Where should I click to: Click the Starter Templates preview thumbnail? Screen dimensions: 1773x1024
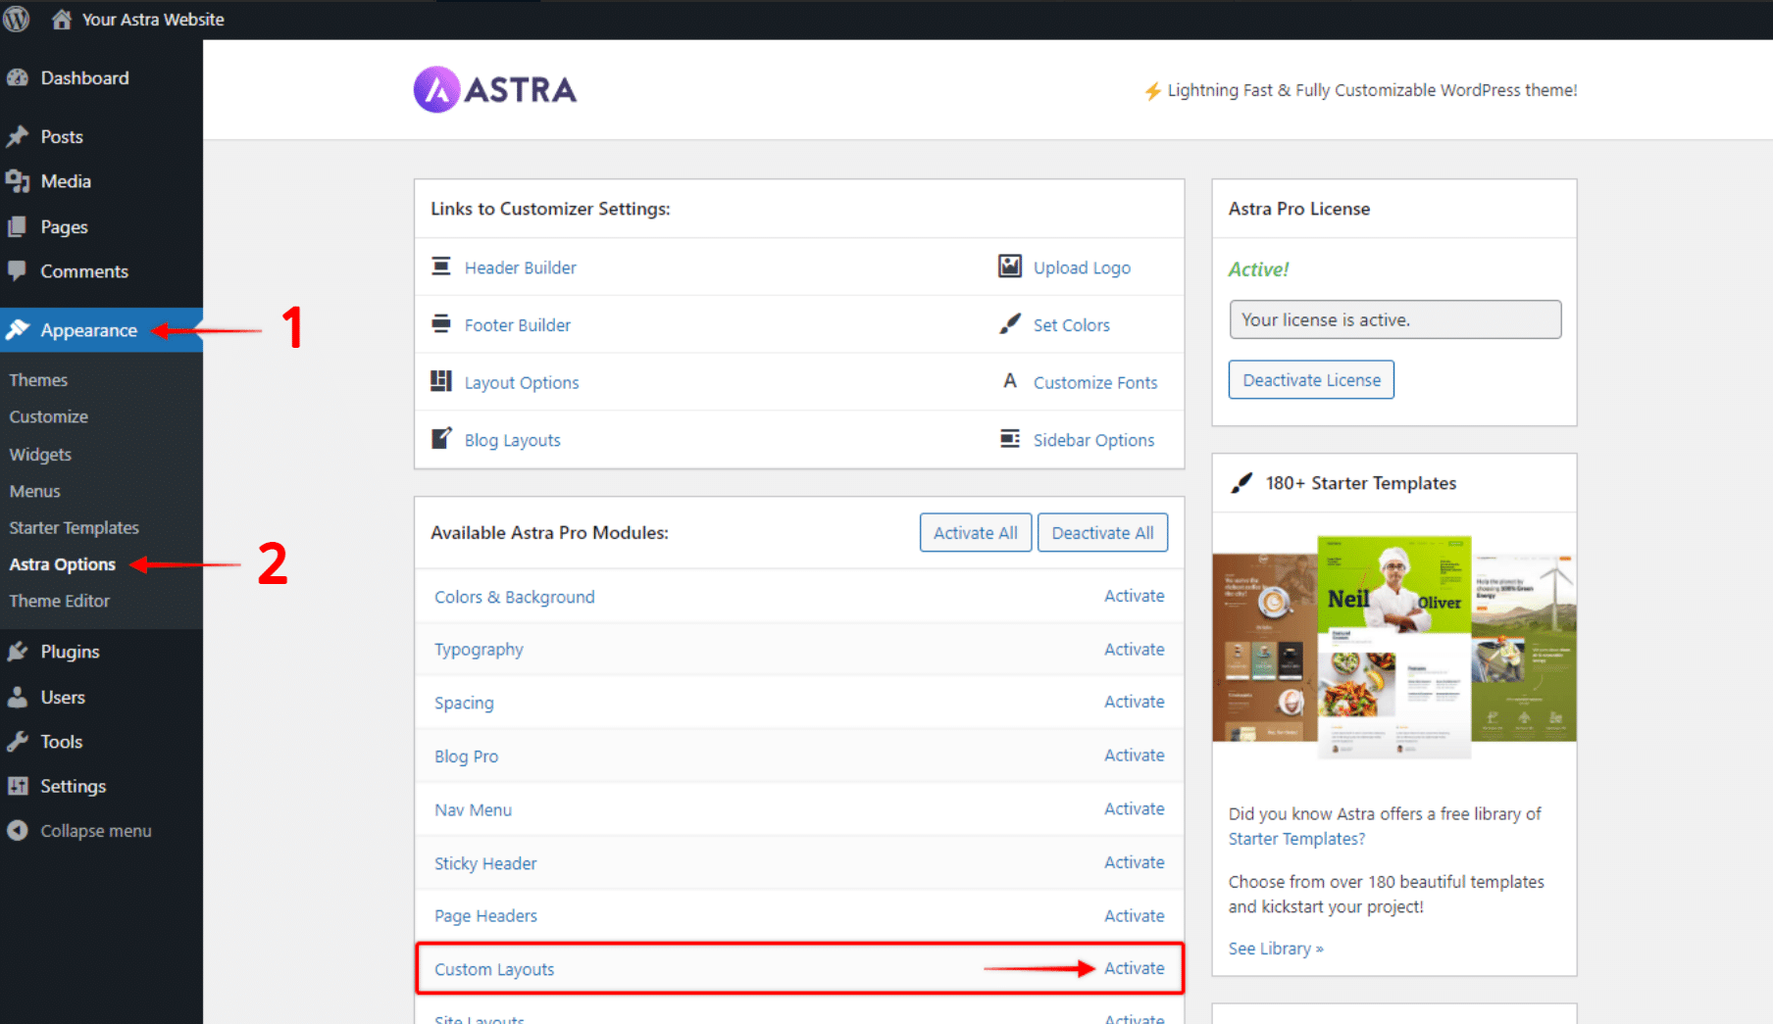(1394, 647)
